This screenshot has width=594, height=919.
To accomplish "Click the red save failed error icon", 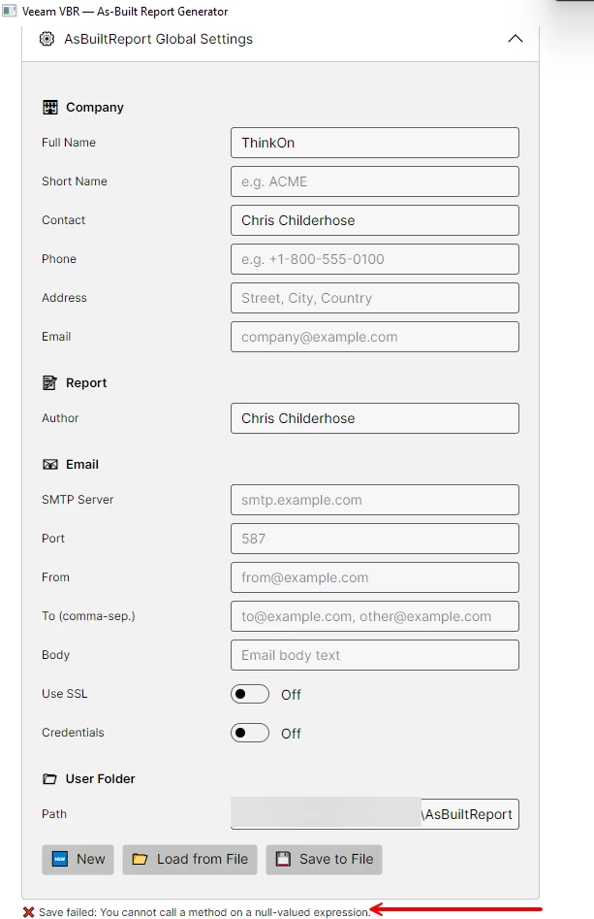I will click(29, 912).
